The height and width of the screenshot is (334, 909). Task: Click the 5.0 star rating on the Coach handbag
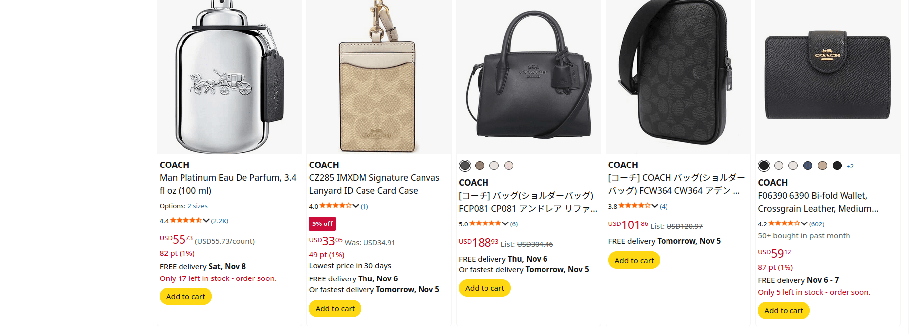pyautogui.click(x=485, y=224)
